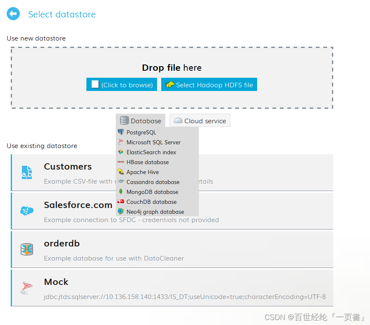This screenshot has width=370, height=325.
Task: Click the Customers CSV file icon
Action: point(27,172)
